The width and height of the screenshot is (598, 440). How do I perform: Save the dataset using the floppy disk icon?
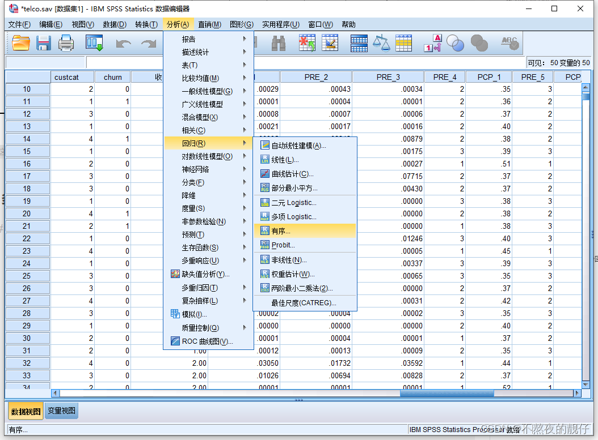pos(44,43)
